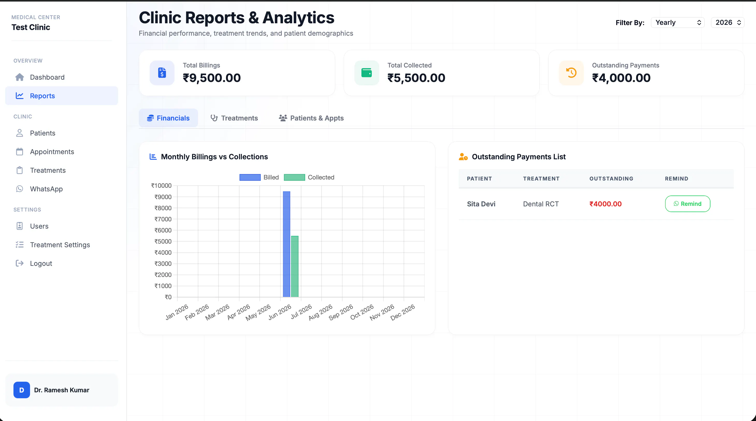Click the user-clock icon beside Outstanding Payments List
The width and height of the screenshot is (756, 421).
(463, 156)
